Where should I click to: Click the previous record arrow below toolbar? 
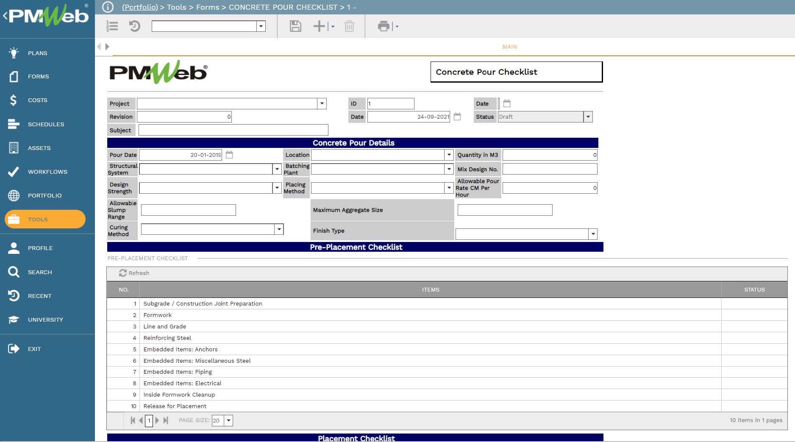tap(99, 47)
